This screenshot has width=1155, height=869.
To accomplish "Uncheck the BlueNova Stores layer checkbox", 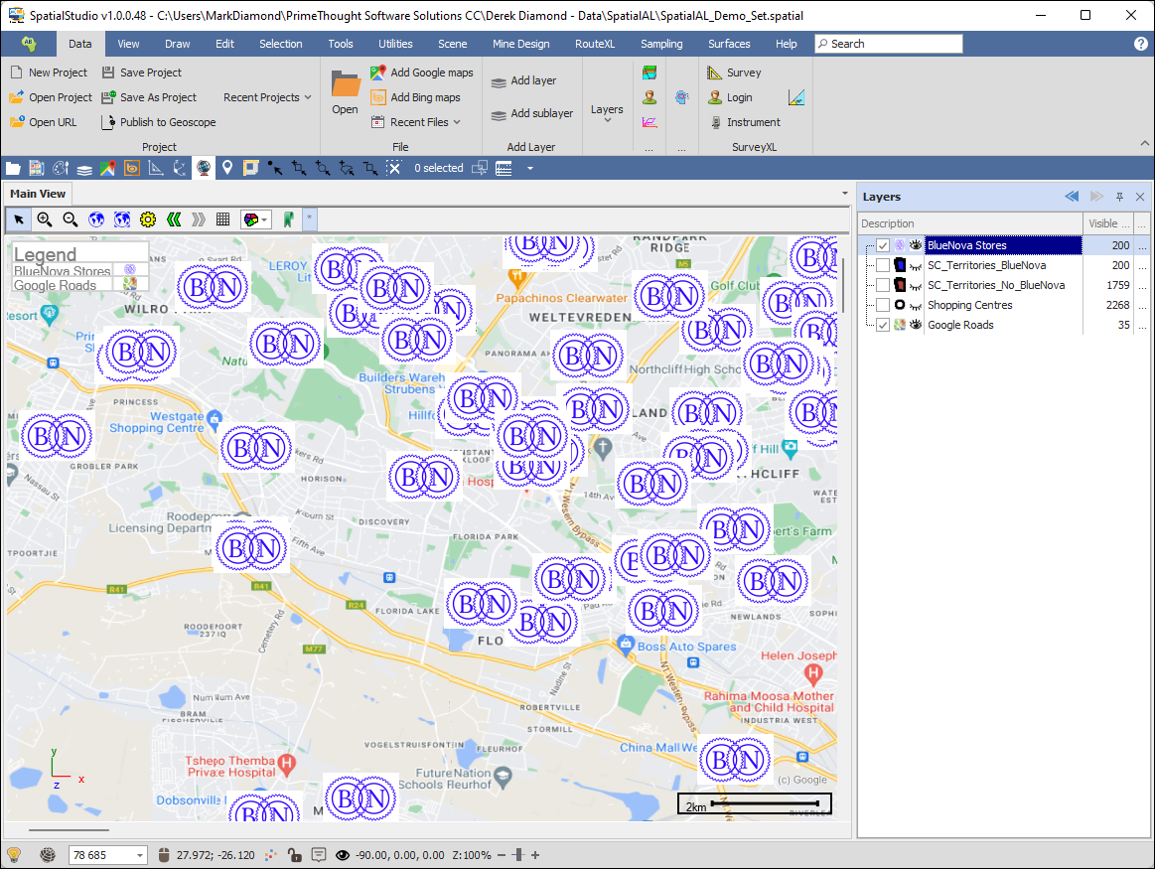I will pos(883,245).
